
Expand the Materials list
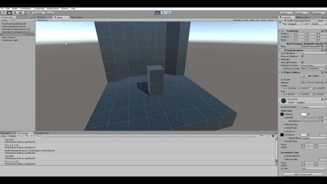(279, 59)
